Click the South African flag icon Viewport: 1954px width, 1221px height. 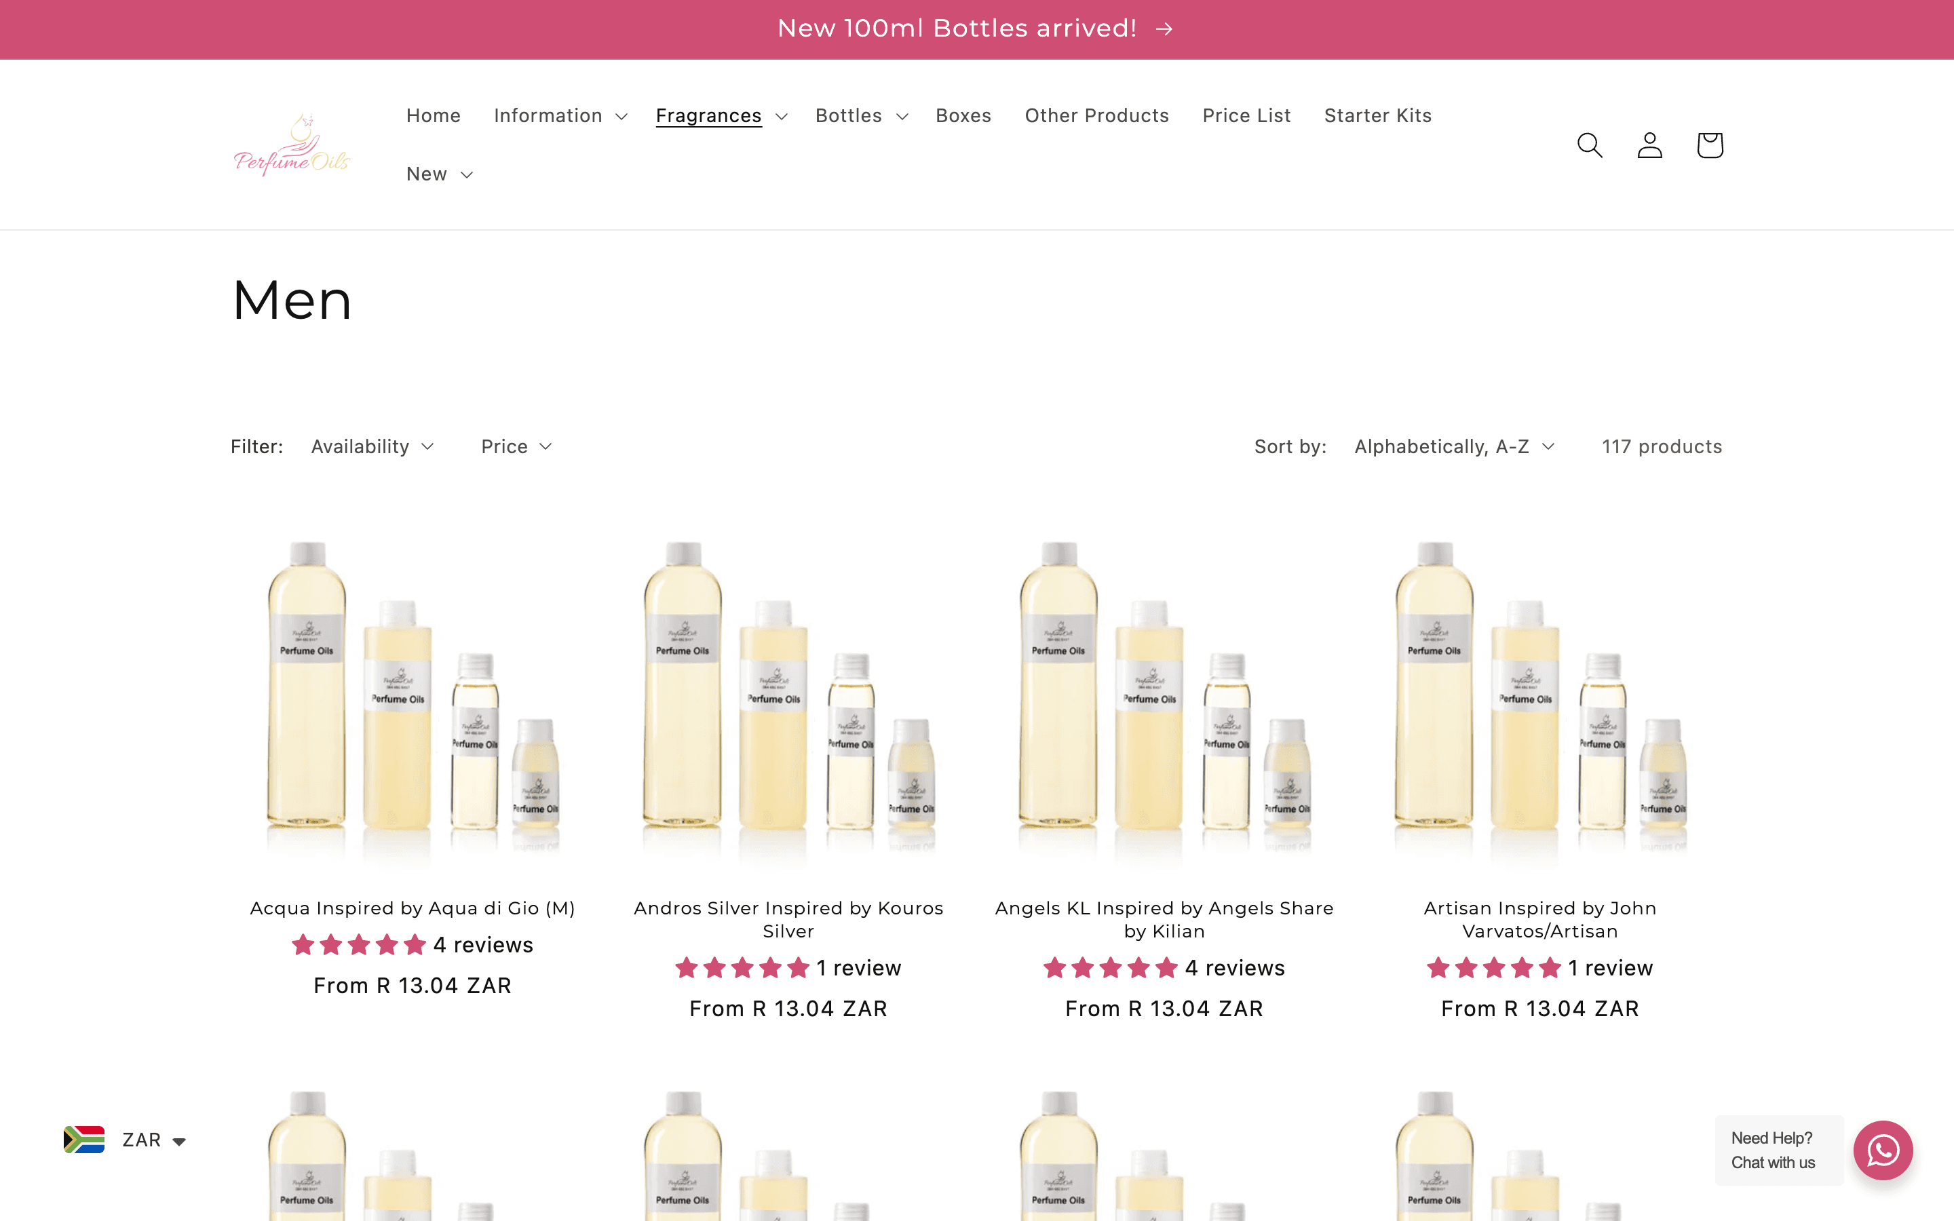[x=84, y=1140]
